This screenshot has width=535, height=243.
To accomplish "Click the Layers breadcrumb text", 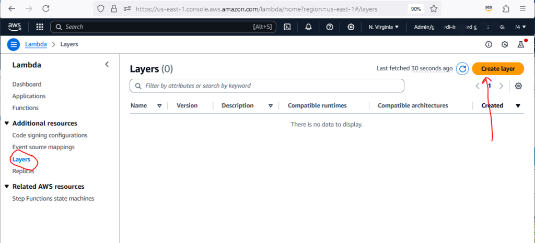I will pyautogui.click(x=69, y=44).
